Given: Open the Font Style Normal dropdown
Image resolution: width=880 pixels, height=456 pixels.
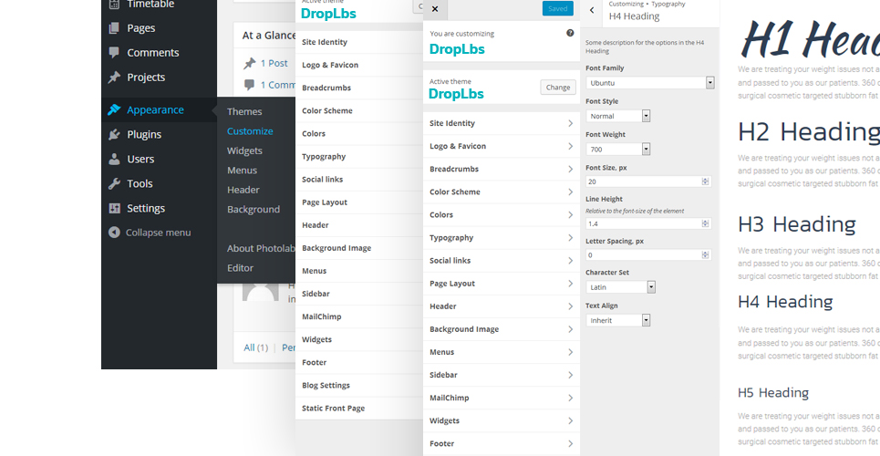Looking at the screenshot, I should [x=618, y=116].
